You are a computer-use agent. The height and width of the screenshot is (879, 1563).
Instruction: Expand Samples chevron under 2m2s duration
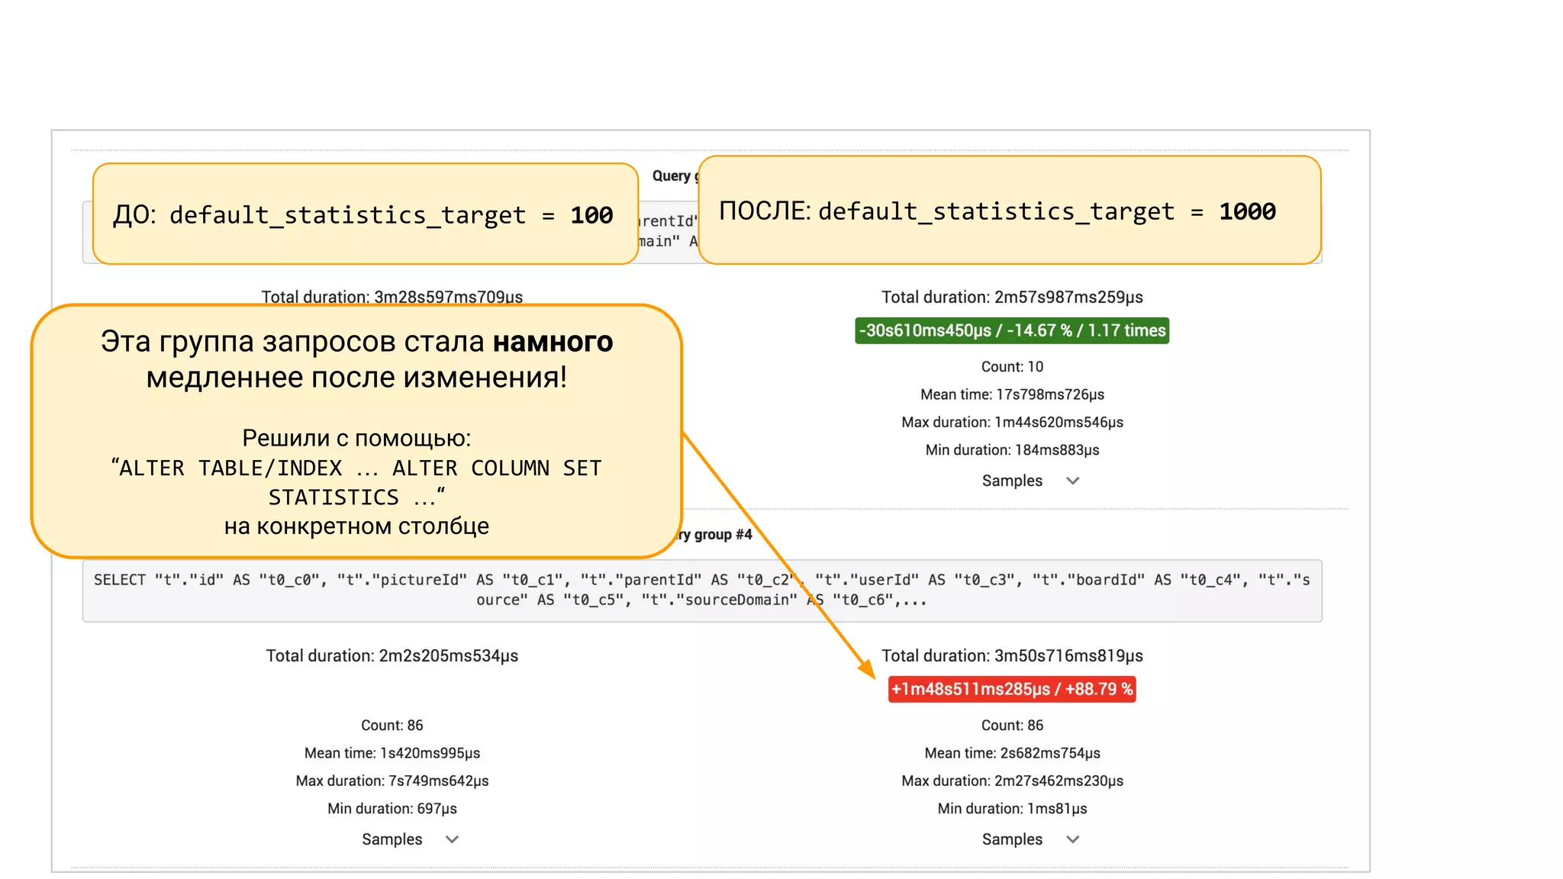pyautogui.click(x=452, y=839)
